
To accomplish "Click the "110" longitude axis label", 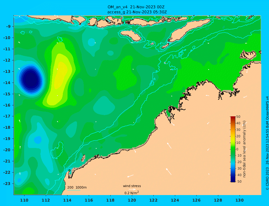I will [24, 200].
